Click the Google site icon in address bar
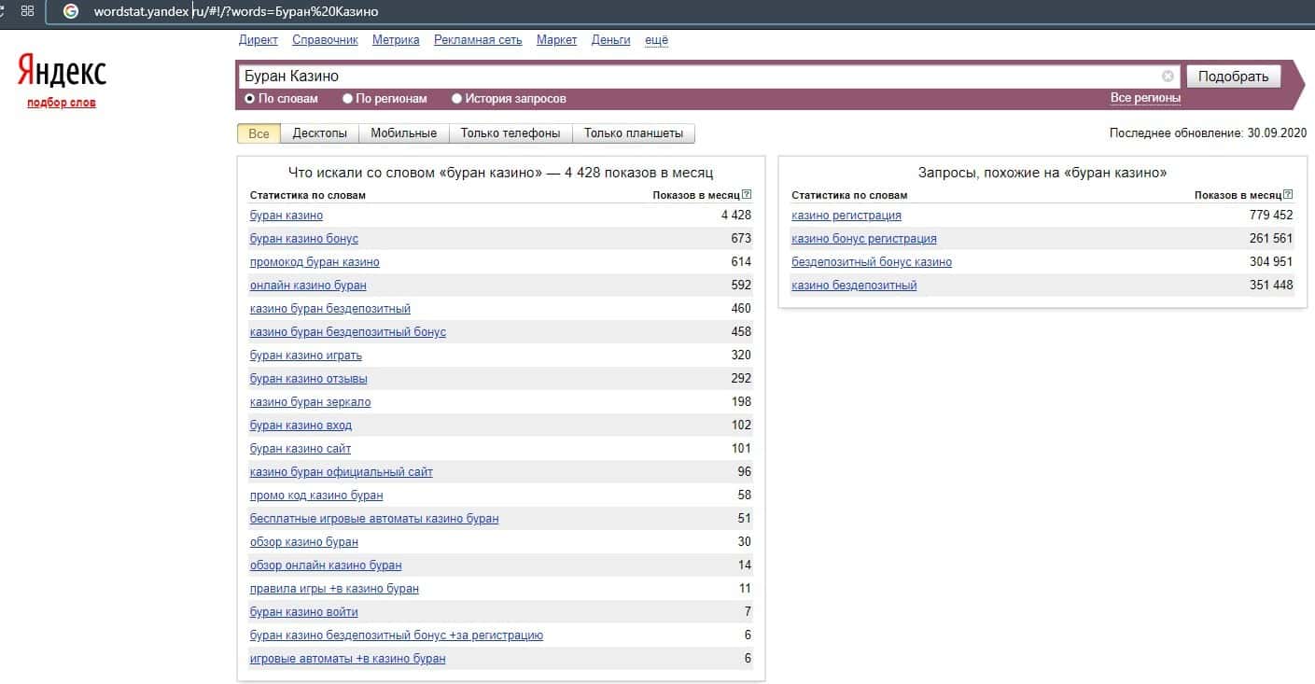 70,11
